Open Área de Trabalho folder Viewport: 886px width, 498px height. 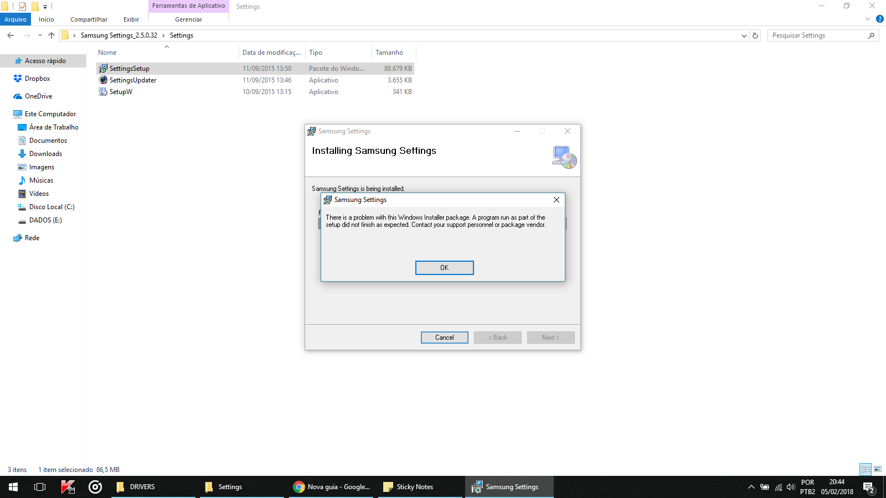[x=54, y=127]
